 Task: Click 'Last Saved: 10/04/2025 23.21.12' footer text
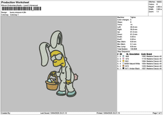click(54, 113)
